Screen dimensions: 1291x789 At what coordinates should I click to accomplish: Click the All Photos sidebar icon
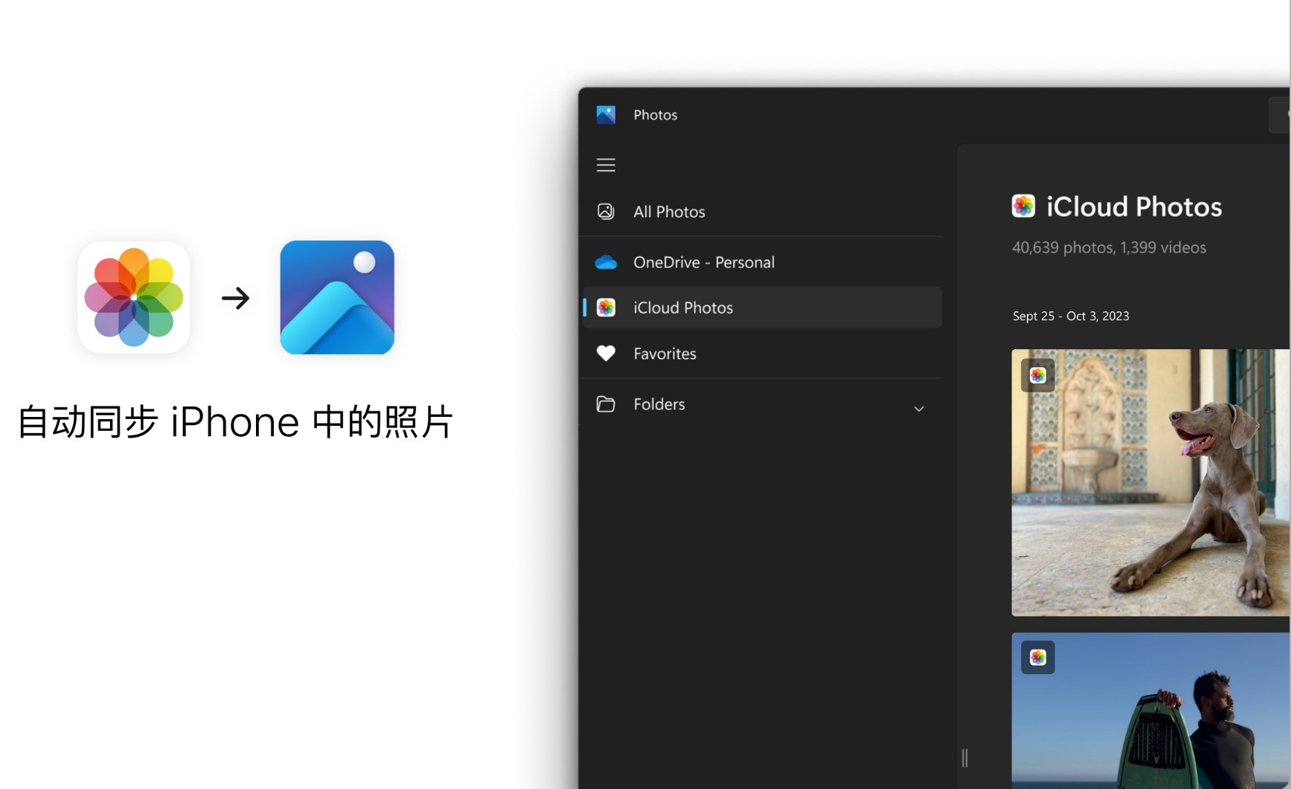coord(605,212)
